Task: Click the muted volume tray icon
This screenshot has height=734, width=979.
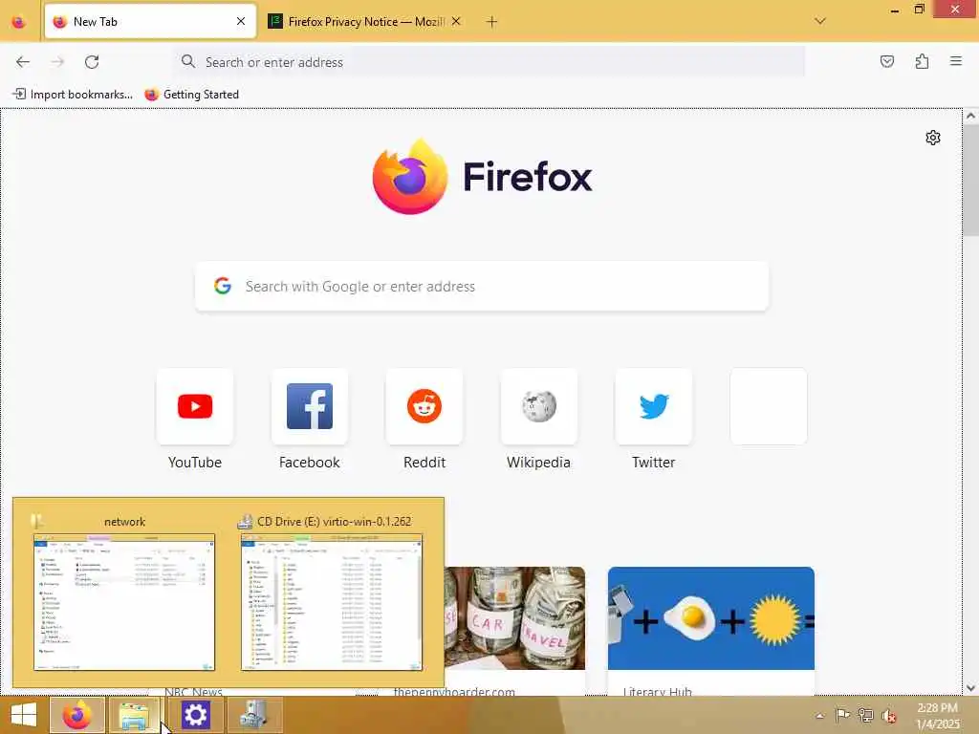Action: coord(888,716)
